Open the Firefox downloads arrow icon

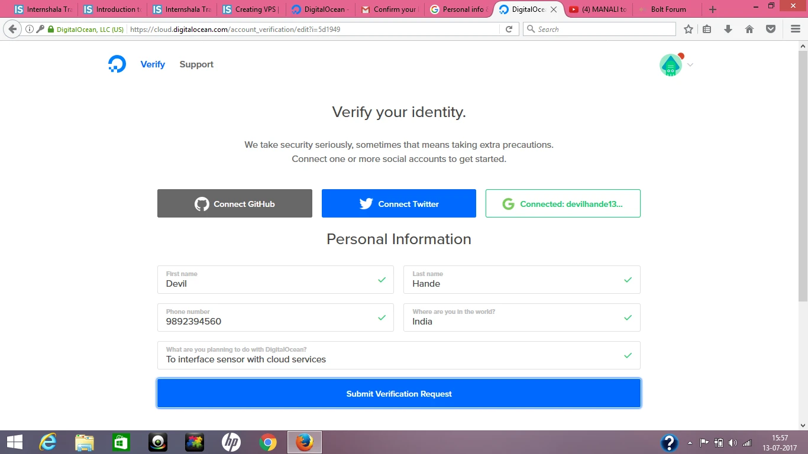728,29
